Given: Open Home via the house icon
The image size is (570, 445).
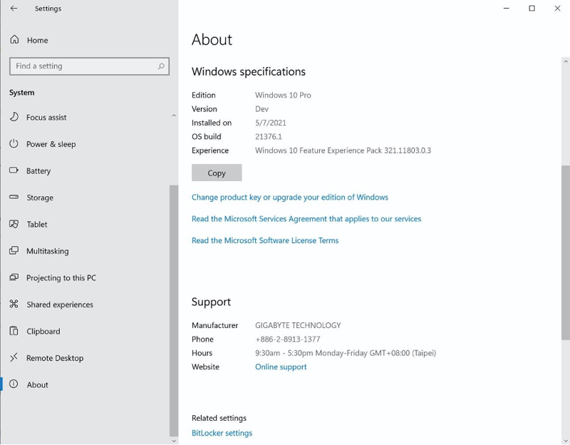Looking at the screenshot, I should point(14,40).
